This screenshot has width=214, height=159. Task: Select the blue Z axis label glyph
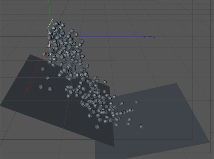(152, 37)
